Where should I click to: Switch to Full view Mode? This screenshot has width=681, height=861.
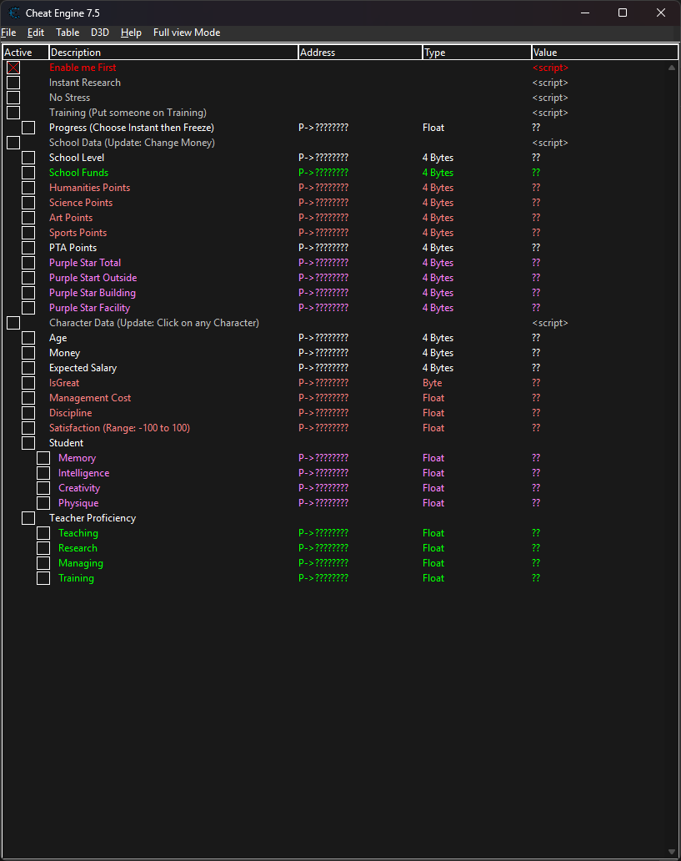click(x=187, y=33)
